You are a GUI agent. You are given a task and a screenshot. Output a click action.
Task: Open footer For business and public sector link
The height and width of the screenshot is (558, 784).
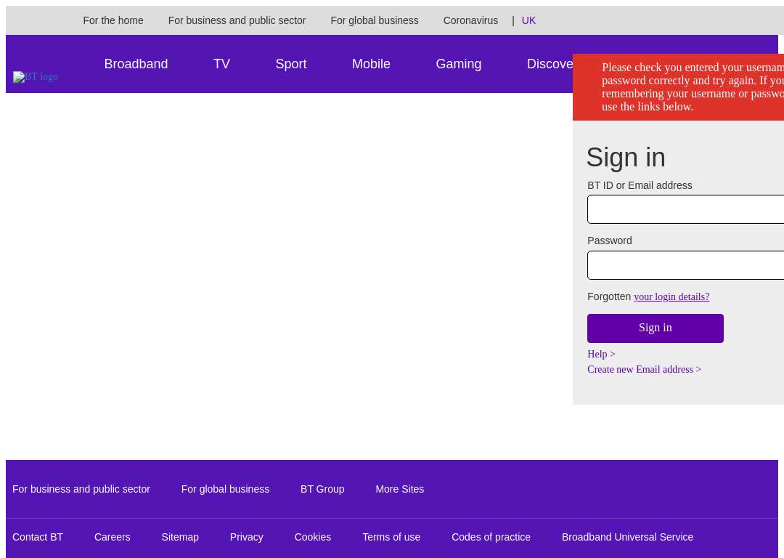81,489
